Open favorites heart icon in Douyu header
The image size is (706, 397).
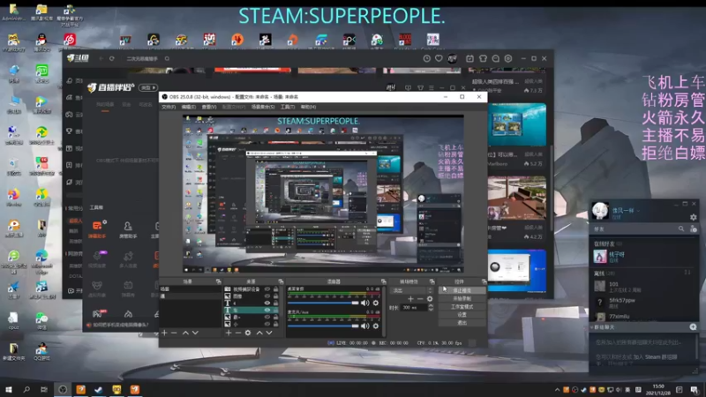(x=439, y=58)
